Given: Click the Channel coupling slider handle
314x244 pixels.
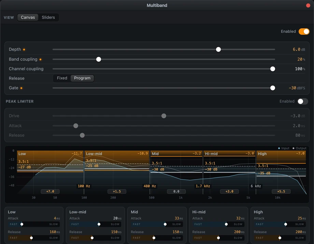Looking at the screenshot, I should point(273,69).
